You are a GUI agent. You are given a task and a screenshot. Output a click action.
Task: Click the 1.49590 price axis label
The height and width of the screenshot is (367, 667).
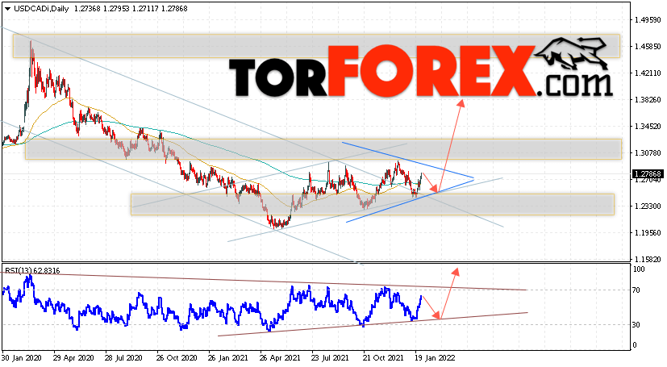point(648,20)
